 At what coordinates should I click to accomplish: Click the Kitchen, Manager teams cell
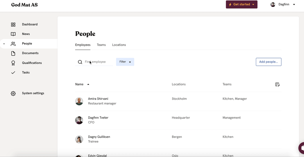235,99
